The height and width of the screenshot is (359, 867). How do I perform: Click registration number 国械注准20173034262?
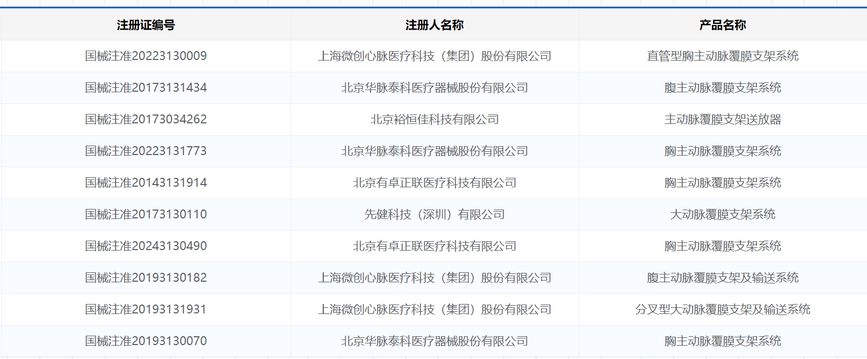click(146, 119)
